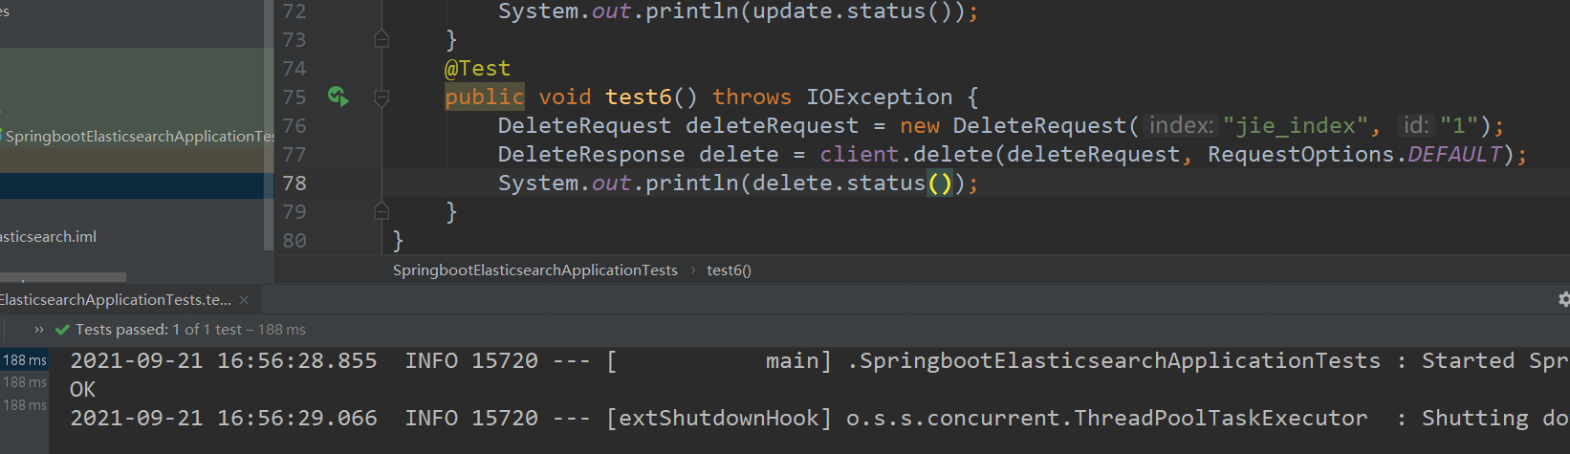
Task: Click the test6 method name
Action: 639,97
